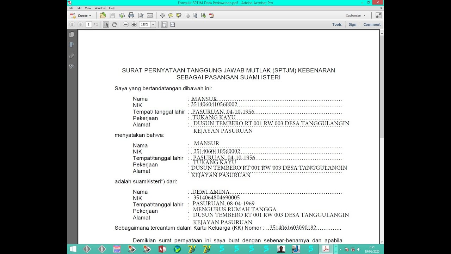Open the Tools pane
The image size is (451, 254).
point(337,24)
